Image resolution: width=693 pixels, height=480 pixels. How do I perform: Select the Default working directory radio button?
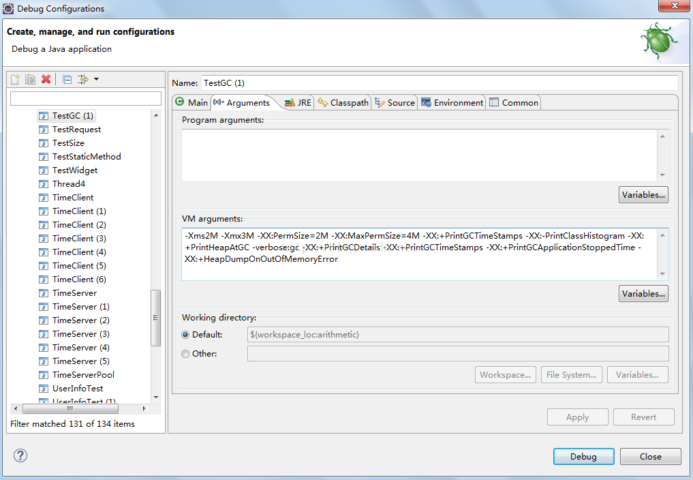pyautogui.click(x=185, y=335)
